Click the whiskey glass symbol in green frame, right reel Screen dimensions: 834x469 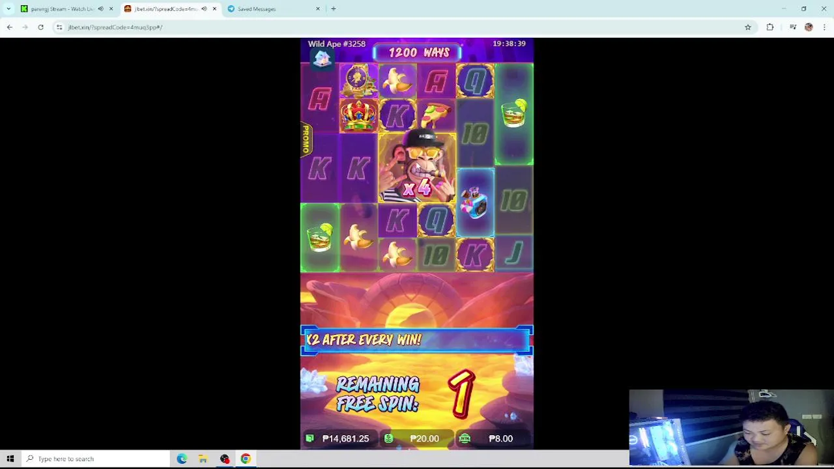(x=514, y=114)
